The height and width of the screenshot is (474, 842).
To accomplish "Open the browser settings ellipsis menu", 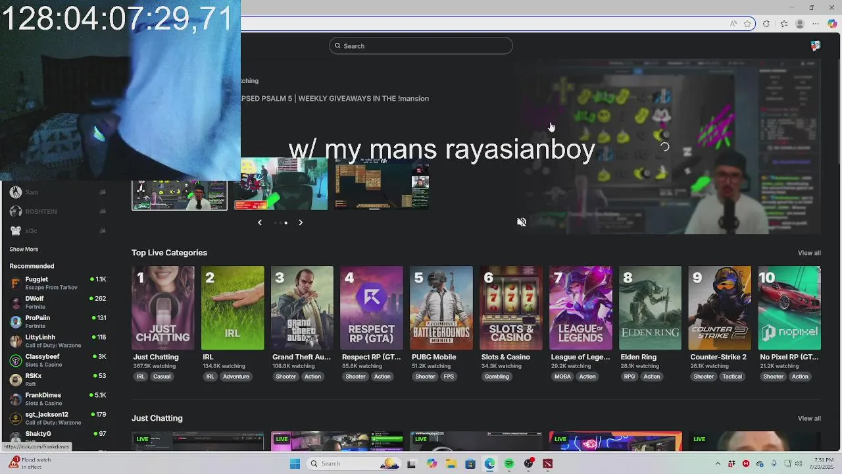I will click(816, 24).
